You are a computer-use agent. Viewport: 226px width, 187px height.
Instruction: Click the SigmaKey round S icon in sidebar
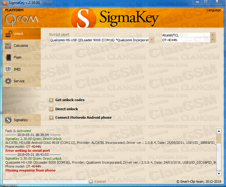point(8,120)
